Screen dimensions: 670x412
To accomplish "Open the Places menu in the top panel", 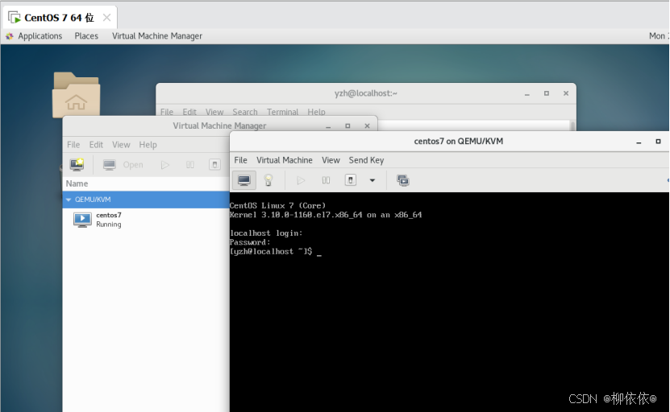I will [86, 36].
